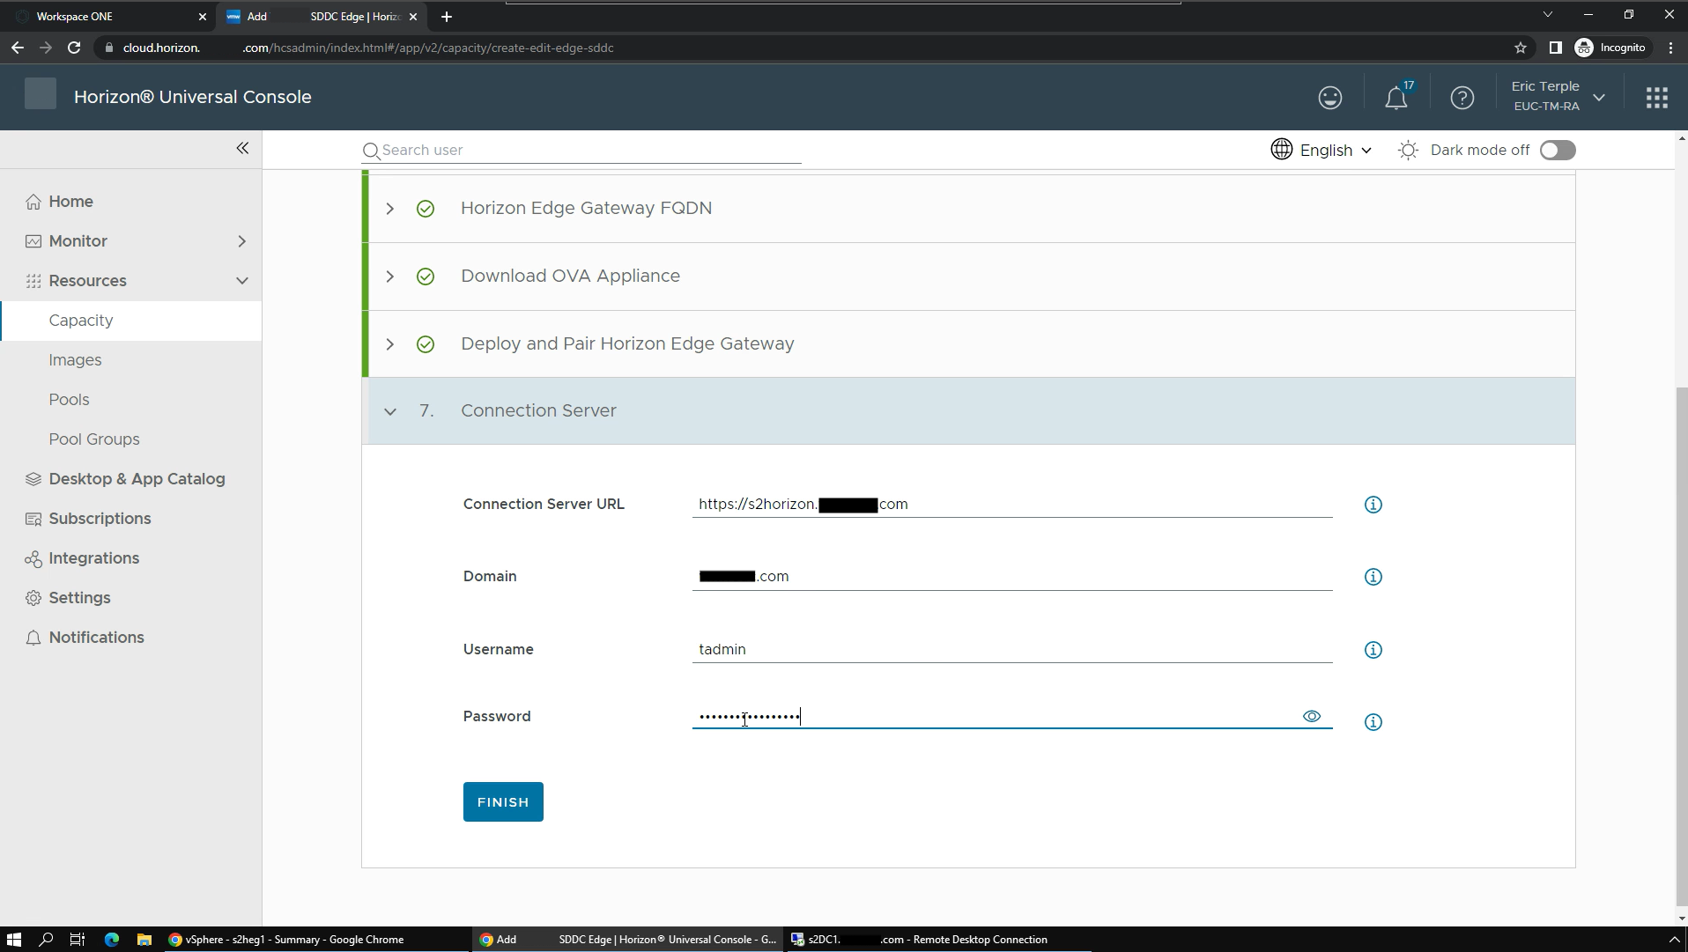
Task: Collapse the Connection Server section
Action: 389,411
